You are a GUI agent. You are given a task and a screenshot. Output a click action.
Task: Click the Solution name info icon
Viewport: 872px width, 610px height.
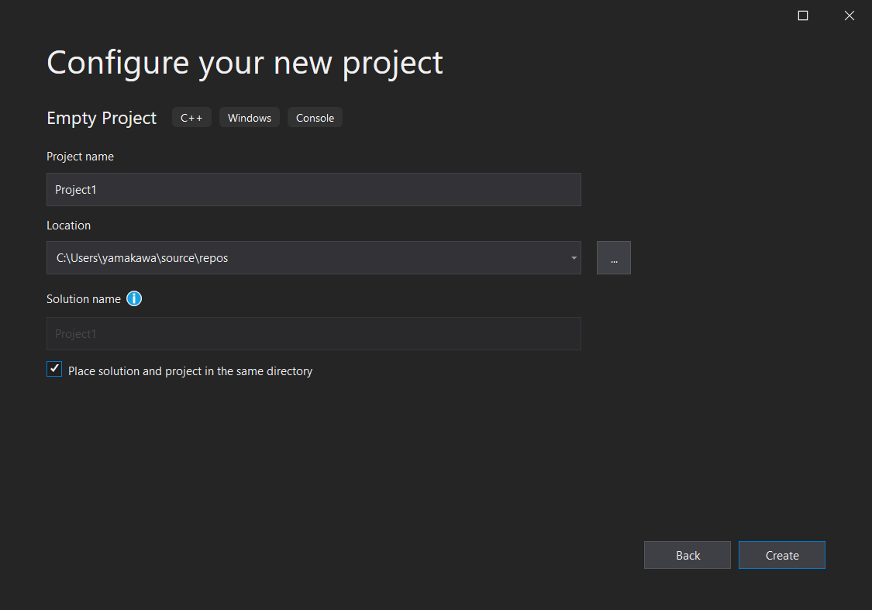coord(134,298)
